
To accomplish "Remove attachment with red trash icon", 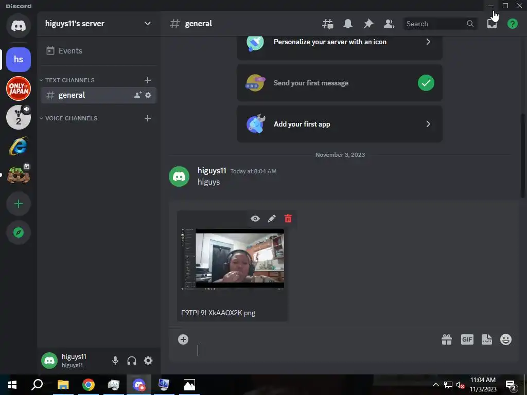I will pos(288,219).
